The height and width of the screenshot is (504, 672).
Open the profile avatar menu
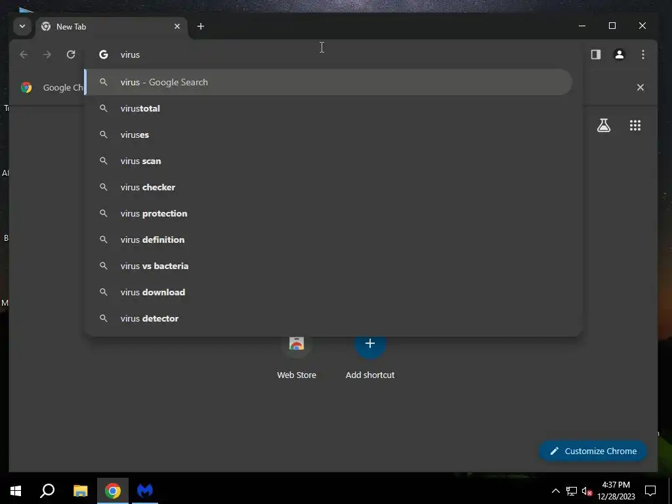click(x=619, y=54)
